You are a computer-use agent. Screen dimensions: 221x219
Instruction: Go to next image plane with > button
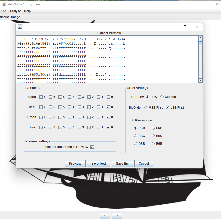point(117,215)
